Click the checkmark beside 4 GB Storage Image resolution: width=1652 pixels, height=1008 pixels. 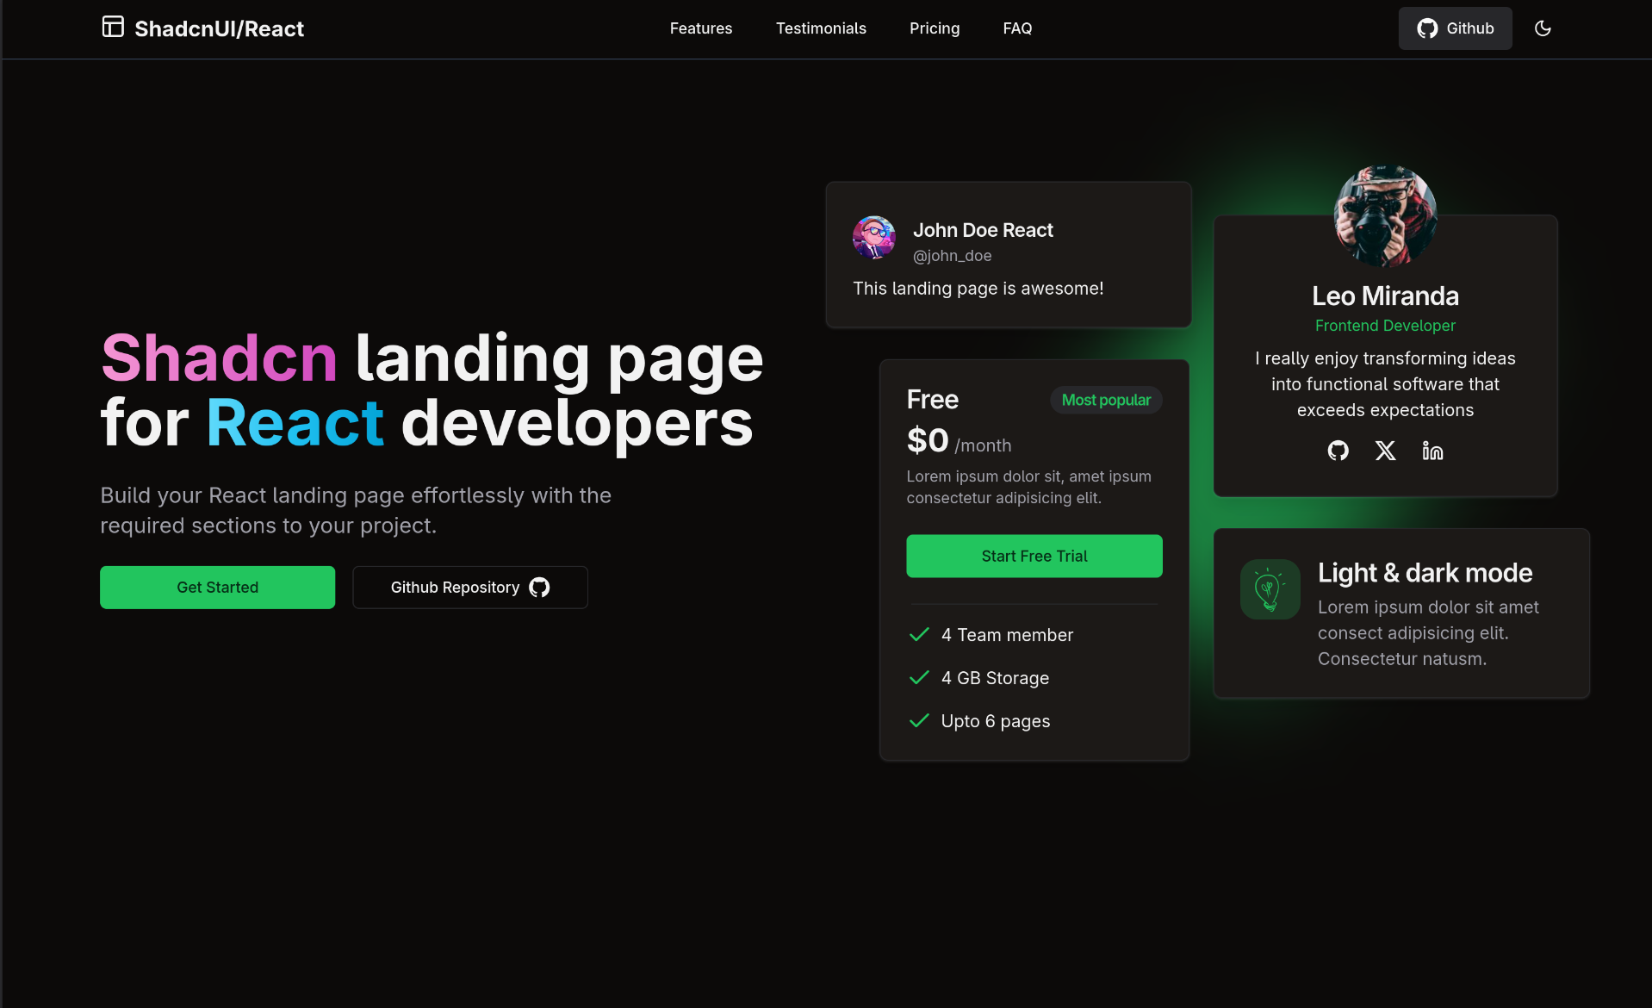pos(919,678)
